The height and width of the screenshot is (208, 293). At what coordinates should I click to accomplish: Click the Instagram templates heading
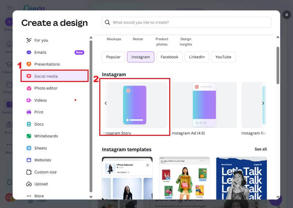tap(127, 149)
